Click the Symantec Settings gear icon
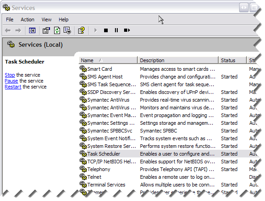265x201 pixels. [x=83, y=123]
